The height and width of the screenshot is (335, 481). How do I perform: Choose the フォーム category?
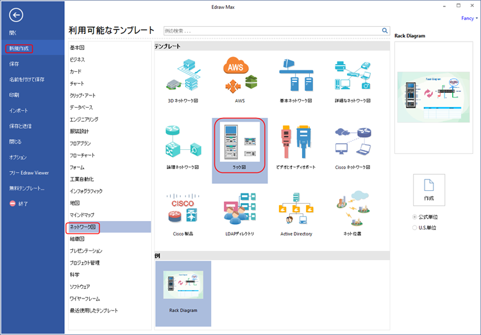click(77, 167)
